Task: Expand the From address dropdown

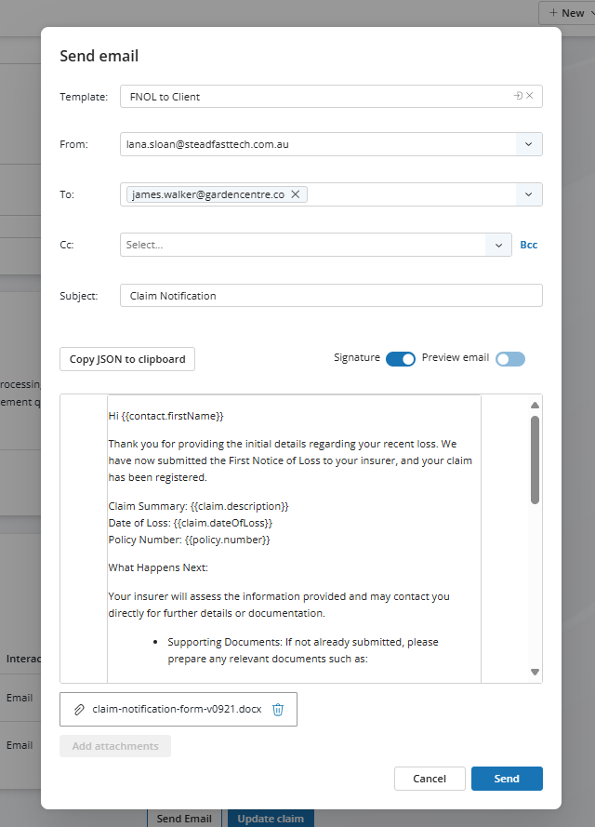Action: (x=528, y=144)
